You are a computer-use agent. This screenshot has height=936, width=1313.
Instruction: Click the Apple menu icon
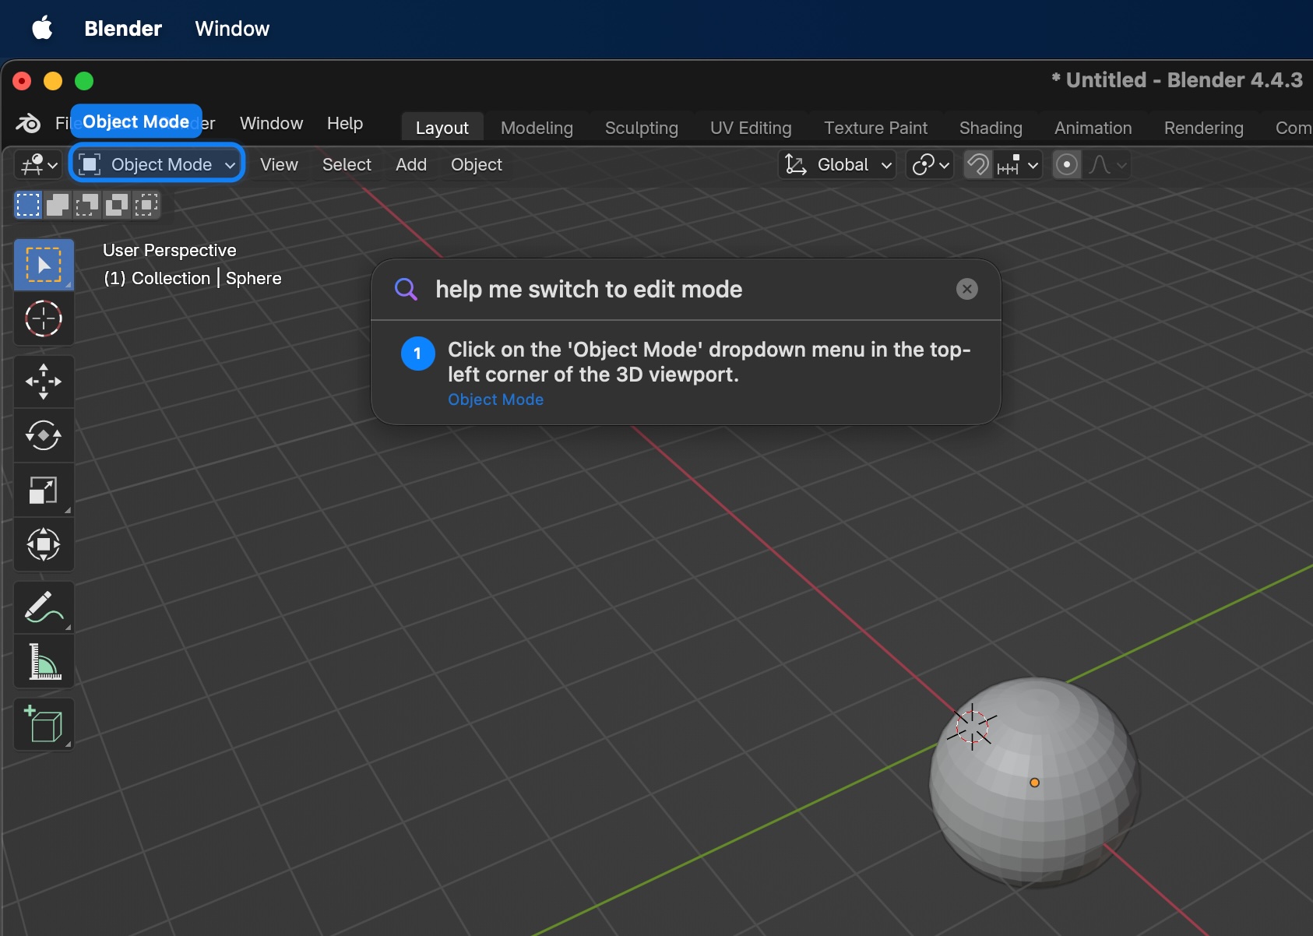coord(42,29)
